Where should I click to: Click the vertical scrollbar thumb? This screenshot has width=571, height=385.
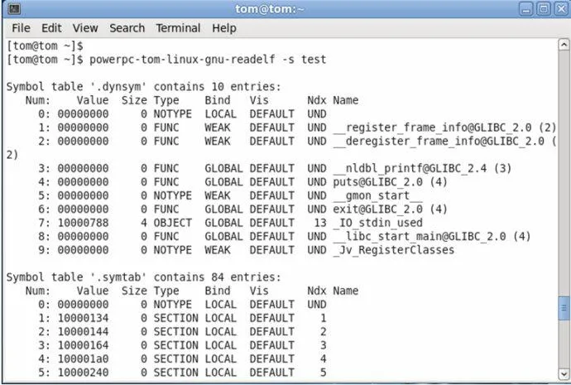[564, 309]
